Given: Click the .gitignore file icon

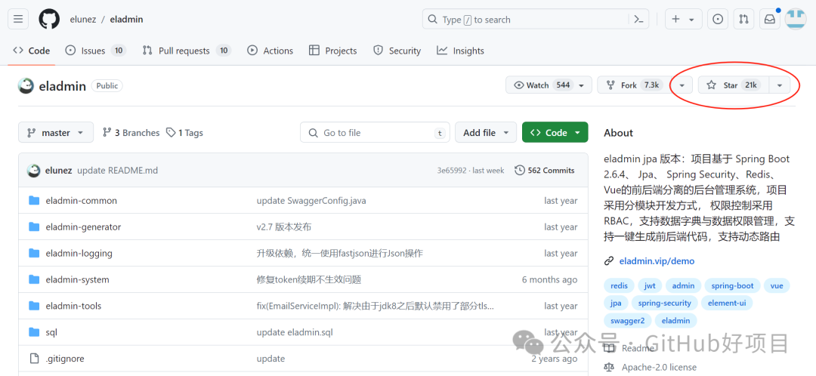Looking at the screenshot, I should 34,359.
